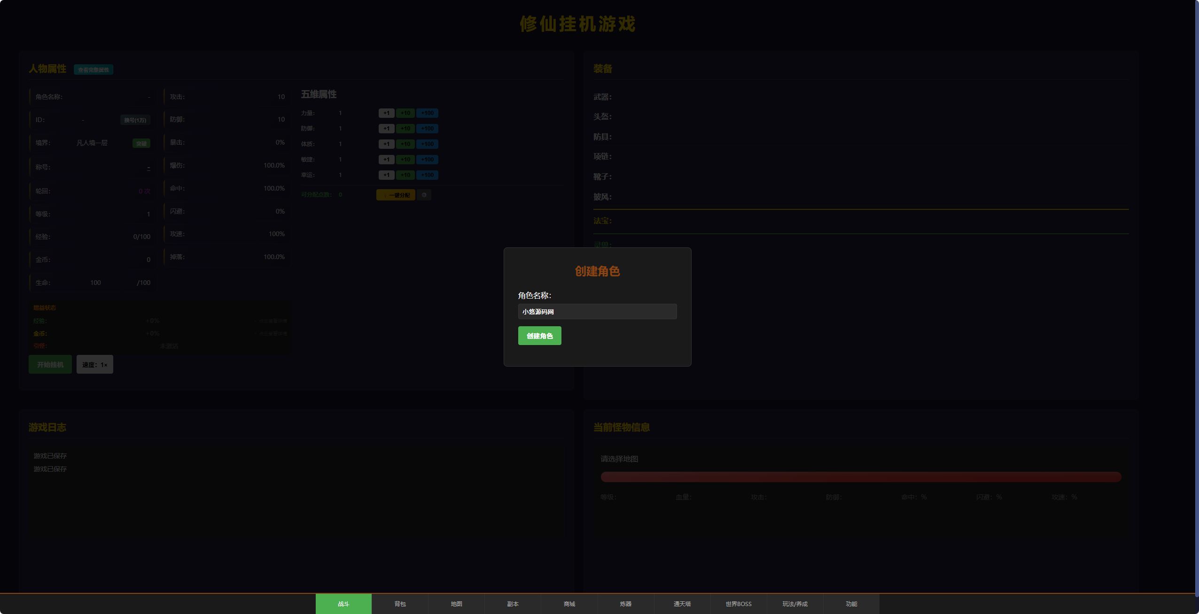This screenshot has width=1199, height=614.
Task: Open the 世界BOSS tab
Action: 738,604
